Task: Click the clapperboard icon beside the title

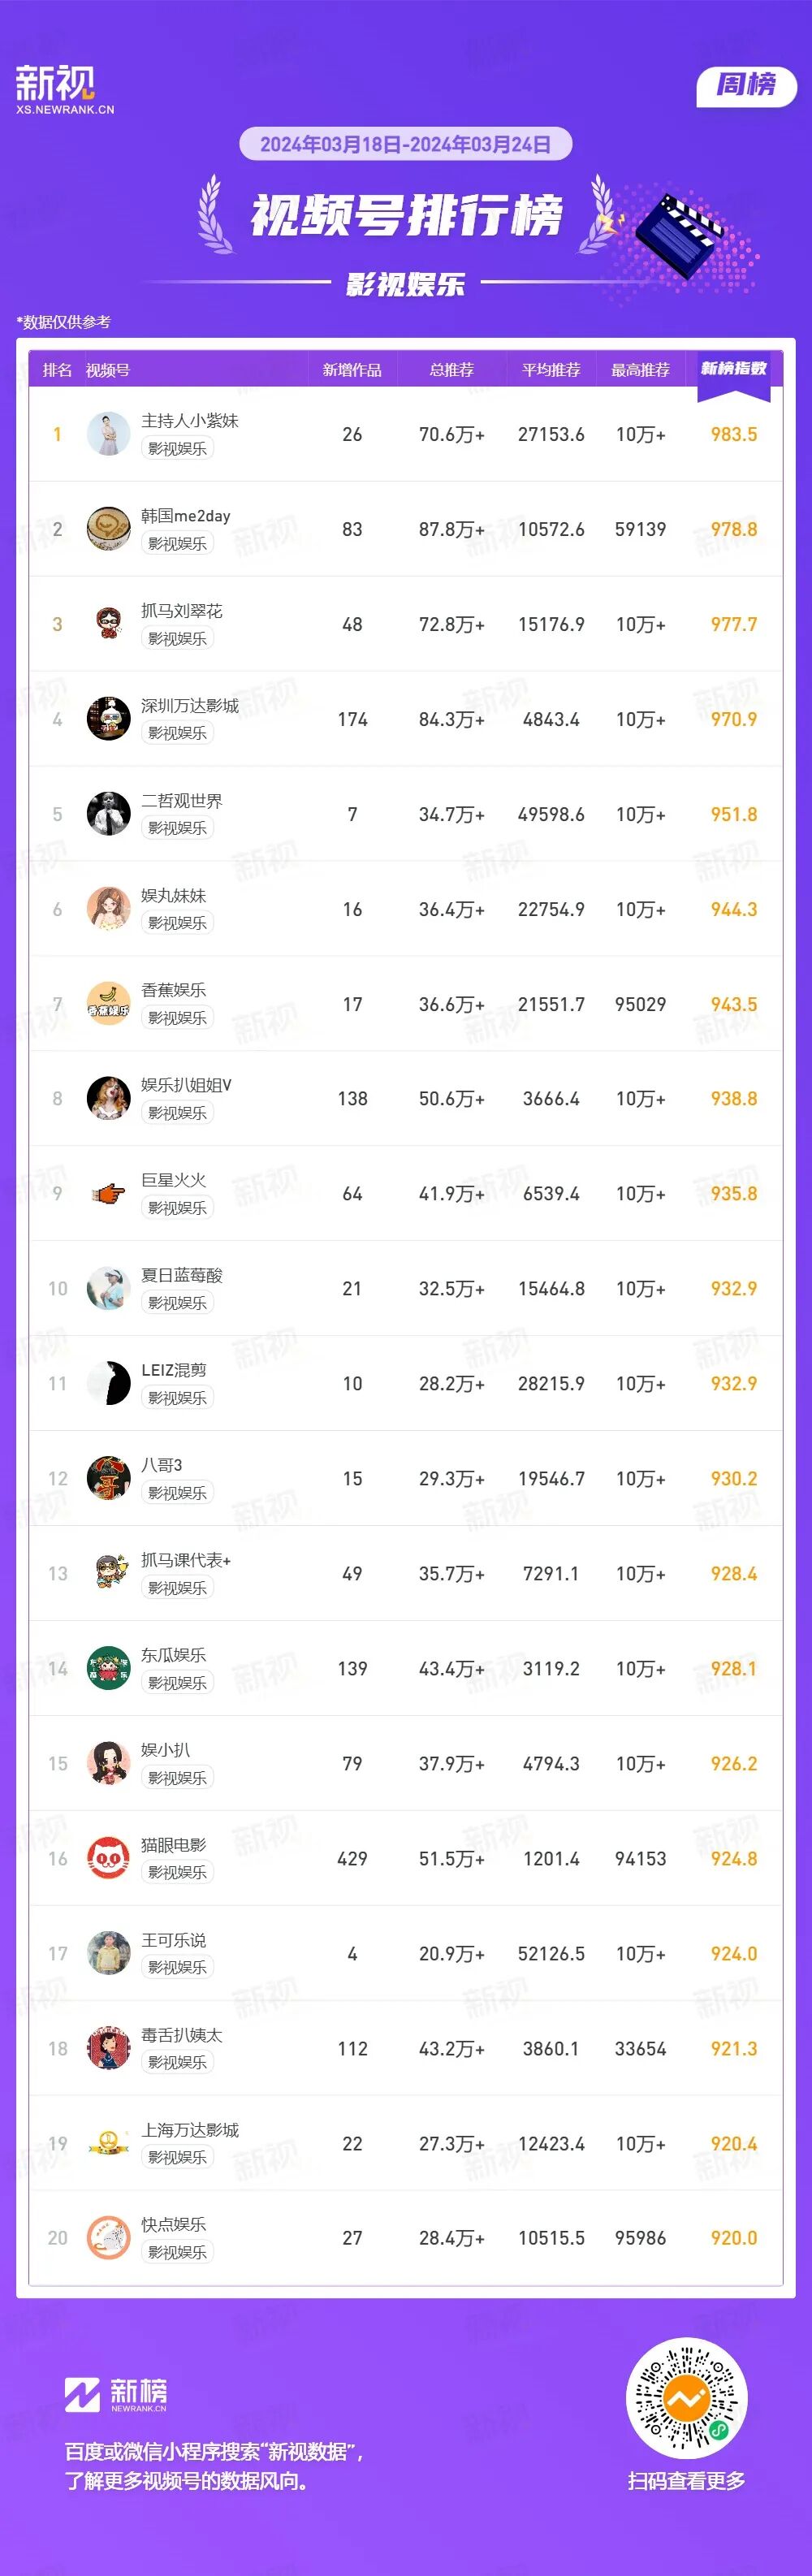Action: [x=680, y=235]
